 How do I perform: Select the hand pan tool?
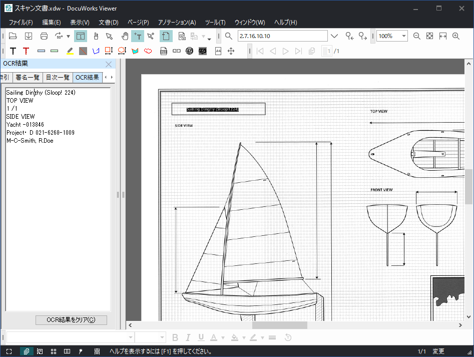coord(125,36)
